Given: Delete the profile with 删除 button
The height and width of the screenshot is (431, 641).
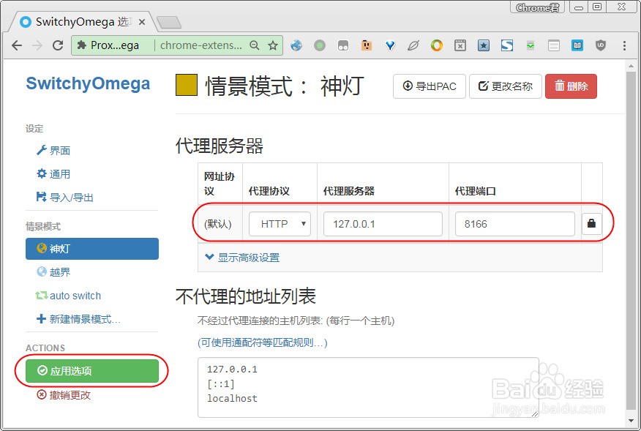Looking at the screenshot, I should click(x=571, y=86).
